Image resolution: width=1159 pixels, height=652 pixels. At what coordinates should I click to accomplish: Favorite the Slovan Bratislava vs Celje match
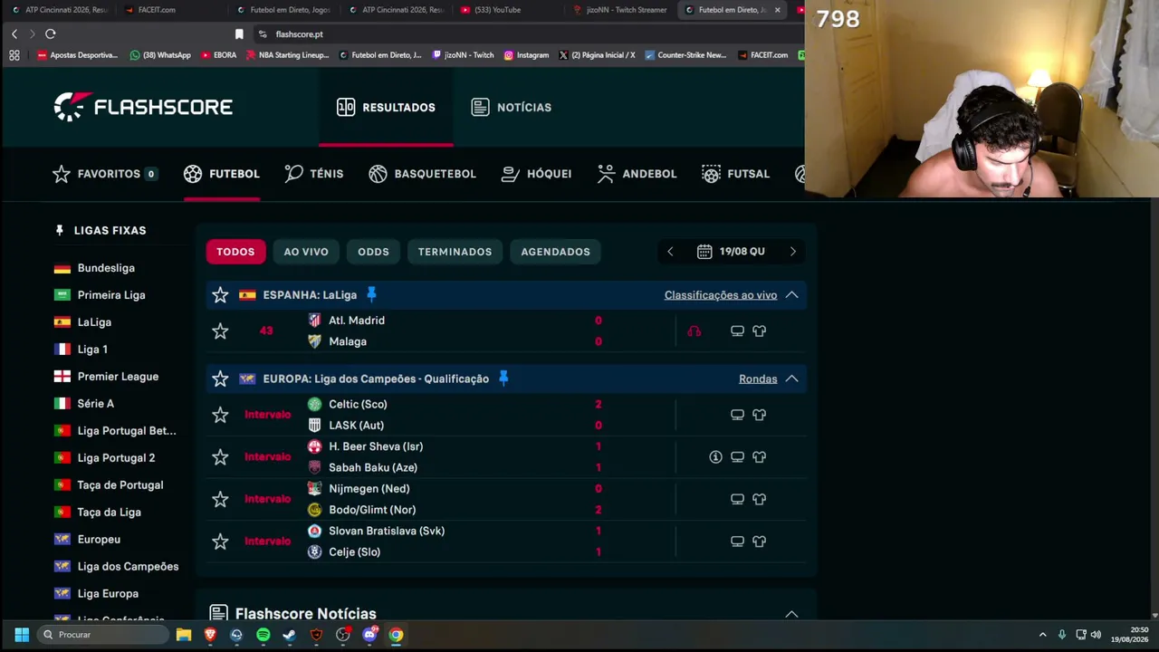tap(220, 542)
